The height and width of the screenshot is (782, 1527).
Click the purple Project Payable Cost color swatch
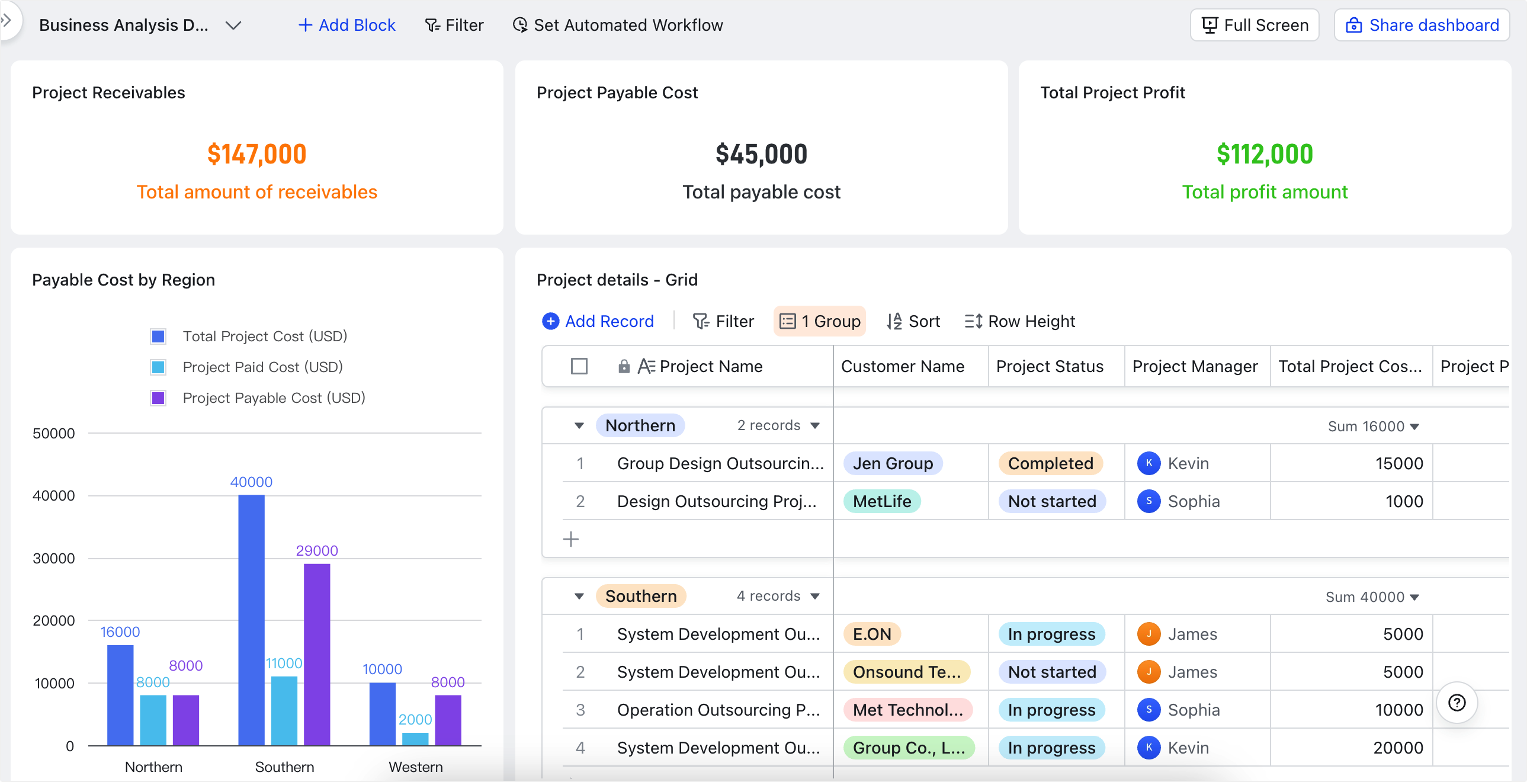(158, 398)
